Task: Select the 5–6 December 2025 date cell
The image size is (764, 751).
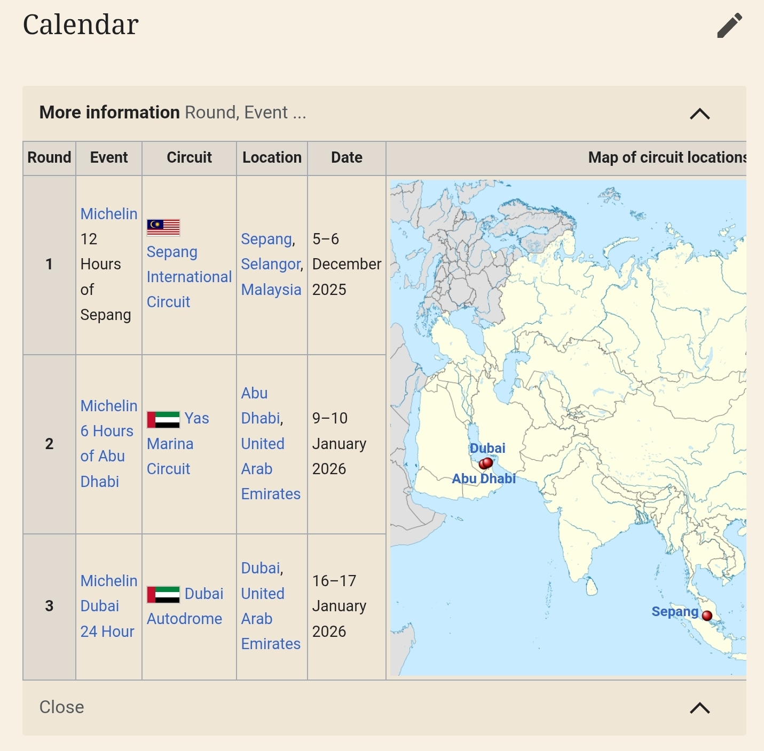Action: tap(346, 265)
